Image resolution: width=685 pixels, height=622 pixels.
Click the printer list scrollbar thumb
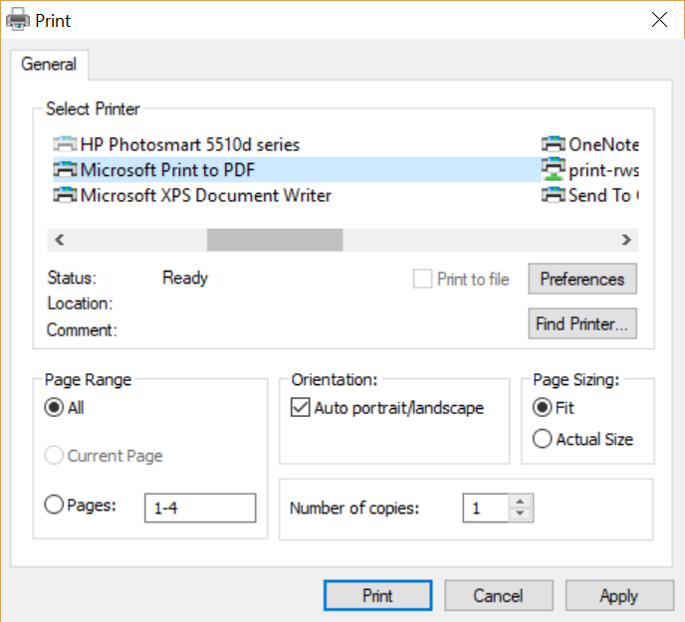tap(275, 240)
